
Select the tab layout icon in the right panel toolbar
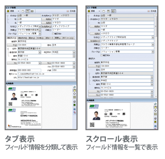click(x=109, y=11)
